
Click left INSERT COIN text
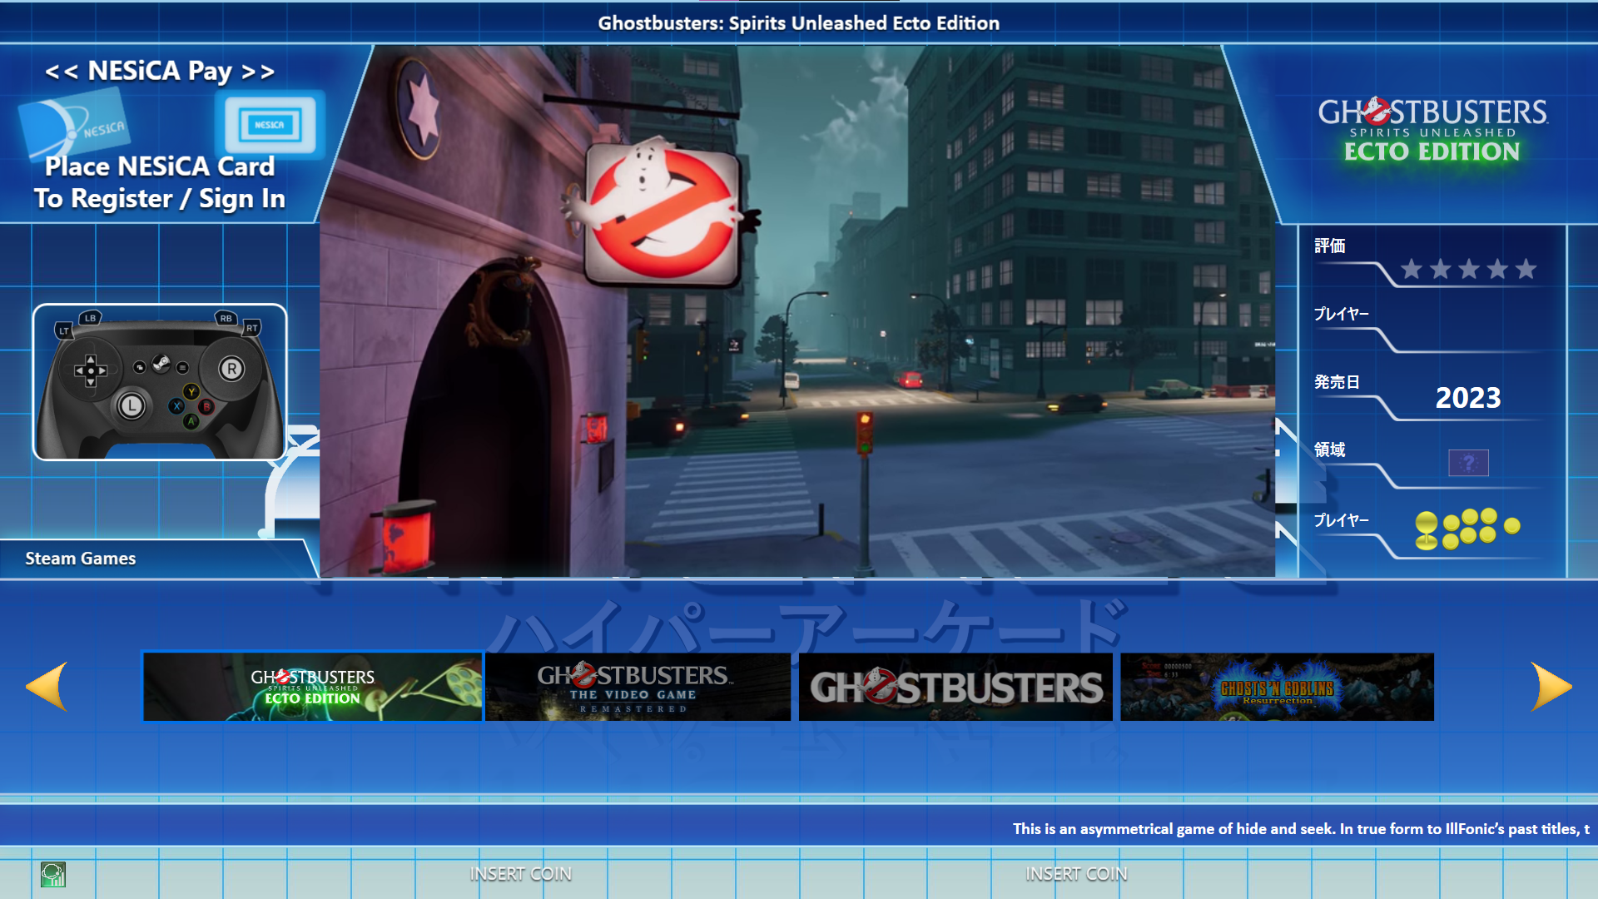click(521, 874)
